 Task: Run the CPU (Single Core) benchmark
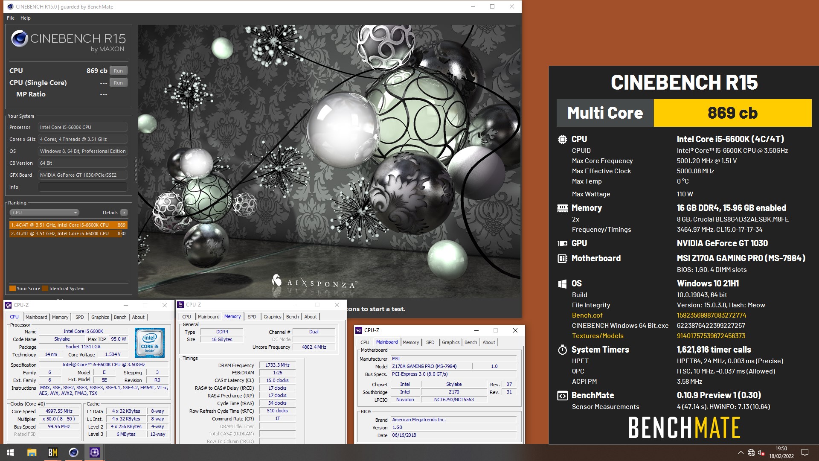coord(118,83)
